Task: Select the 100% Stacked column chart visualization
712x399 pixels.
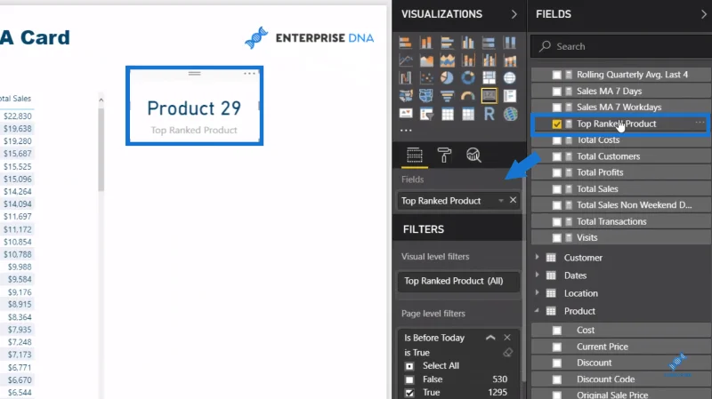Action: coord(509,43)
